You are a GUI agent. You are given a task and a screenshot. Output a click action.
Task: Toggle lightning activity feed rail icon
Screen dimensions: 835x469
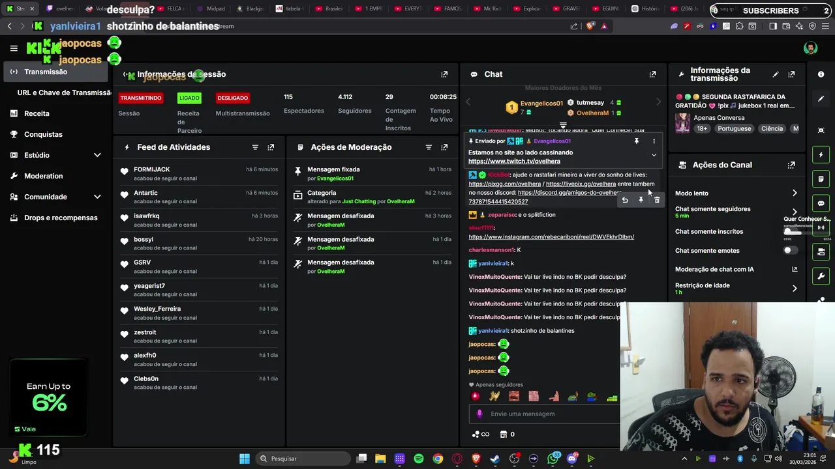click(x=821, y=155)
